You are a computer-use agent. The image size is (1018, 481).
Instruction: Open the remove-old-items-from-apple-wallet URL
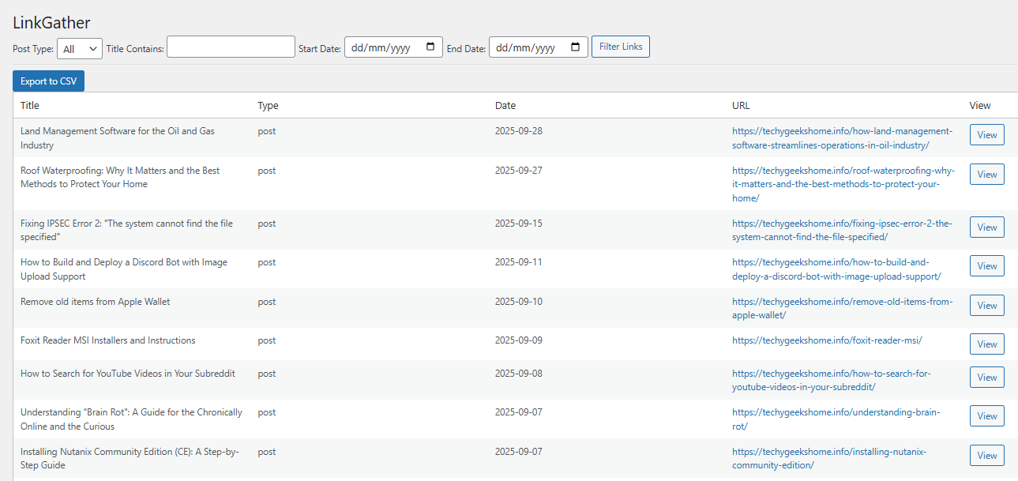point(842,308)
